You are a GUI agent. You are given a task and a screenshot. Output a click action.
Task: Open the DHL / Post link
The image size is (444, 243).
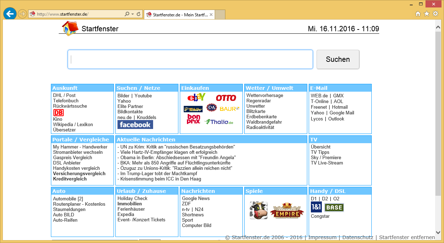point(64,95)
